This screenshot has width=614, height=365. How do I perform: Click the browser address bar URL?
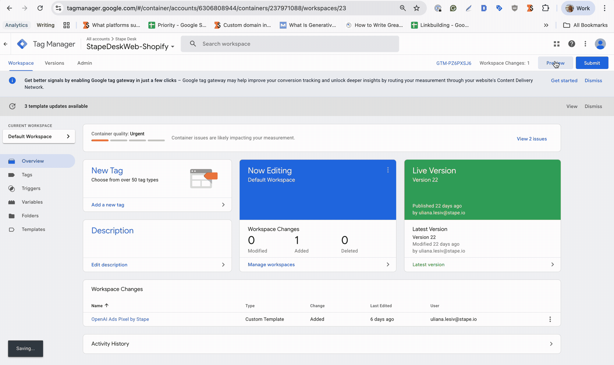[206, 8]
